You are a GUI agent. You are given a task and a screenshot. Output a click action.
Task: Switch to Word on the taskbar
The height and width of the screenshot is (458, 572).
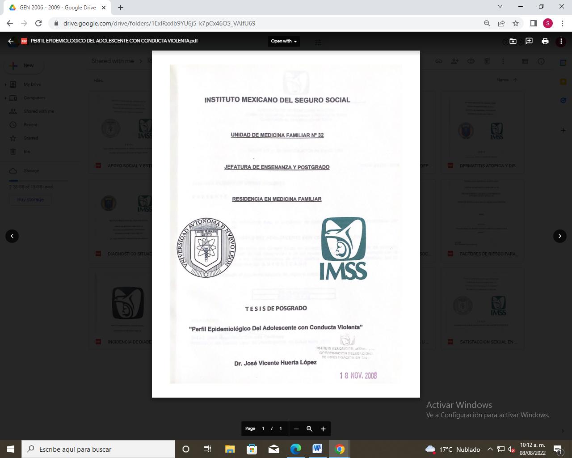317,449
